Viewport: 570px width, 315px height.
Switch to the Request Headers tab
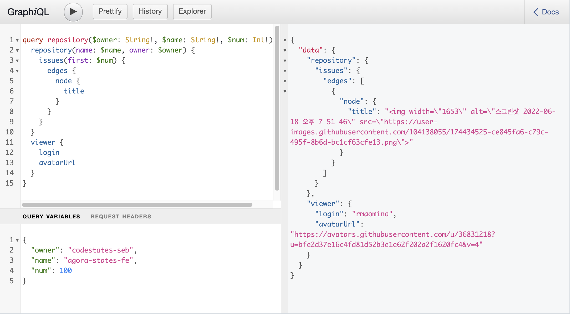click(x=121, y=217)
